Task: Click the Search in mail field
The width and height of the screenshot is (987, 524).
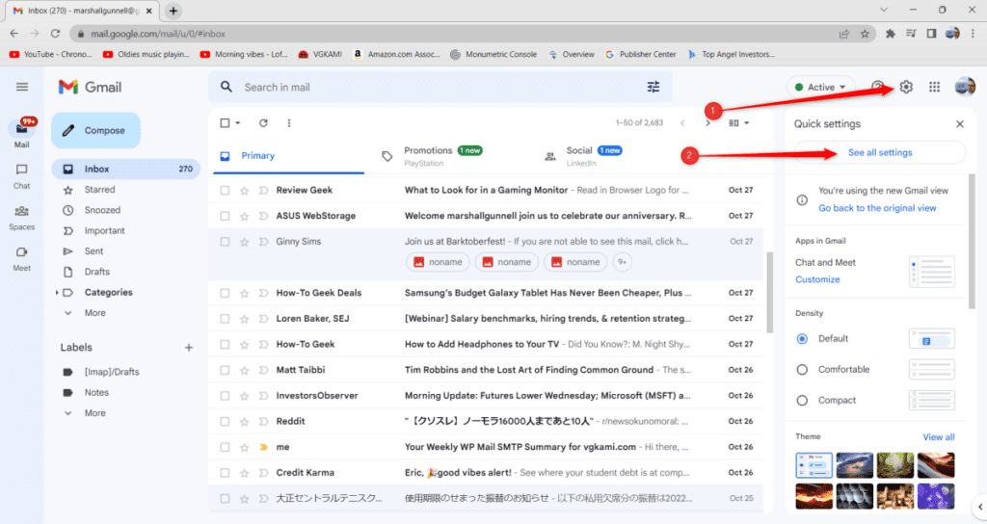Action: click(x=440, y=87)
